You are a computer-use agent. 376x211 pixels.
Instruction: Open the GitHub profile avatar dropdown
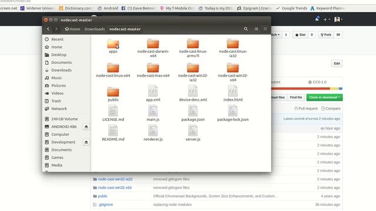click(338, 19)
